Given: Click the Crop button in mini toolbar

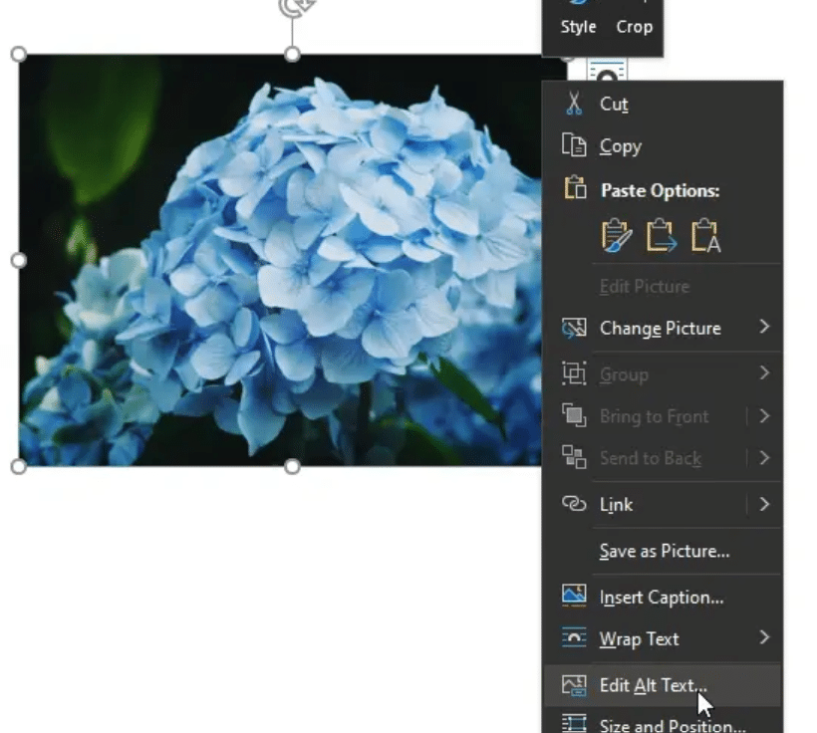Looking at the screenshot, I should pos(634,27).
